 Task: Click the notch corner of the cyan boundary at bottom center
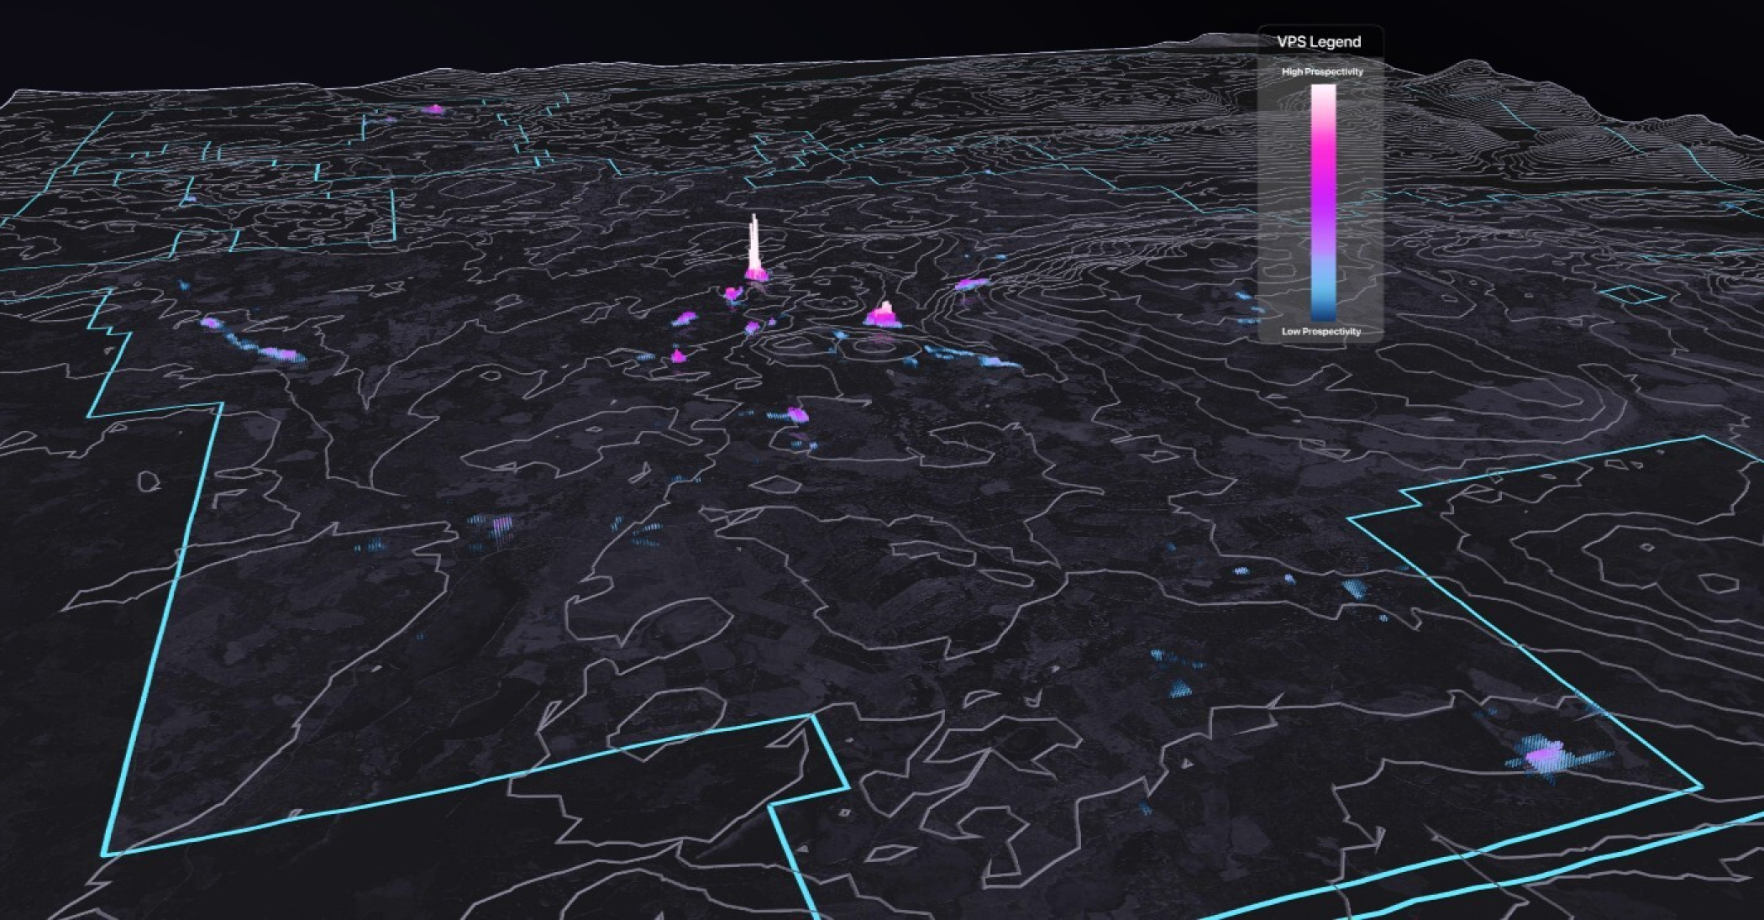(813, 717)
